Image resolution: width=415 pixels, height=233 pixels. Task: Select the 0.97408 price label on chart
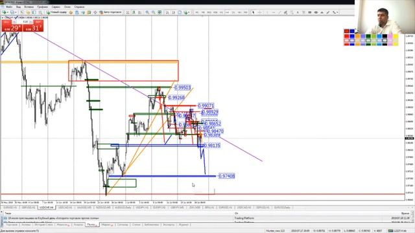click(x=226, y=176)
